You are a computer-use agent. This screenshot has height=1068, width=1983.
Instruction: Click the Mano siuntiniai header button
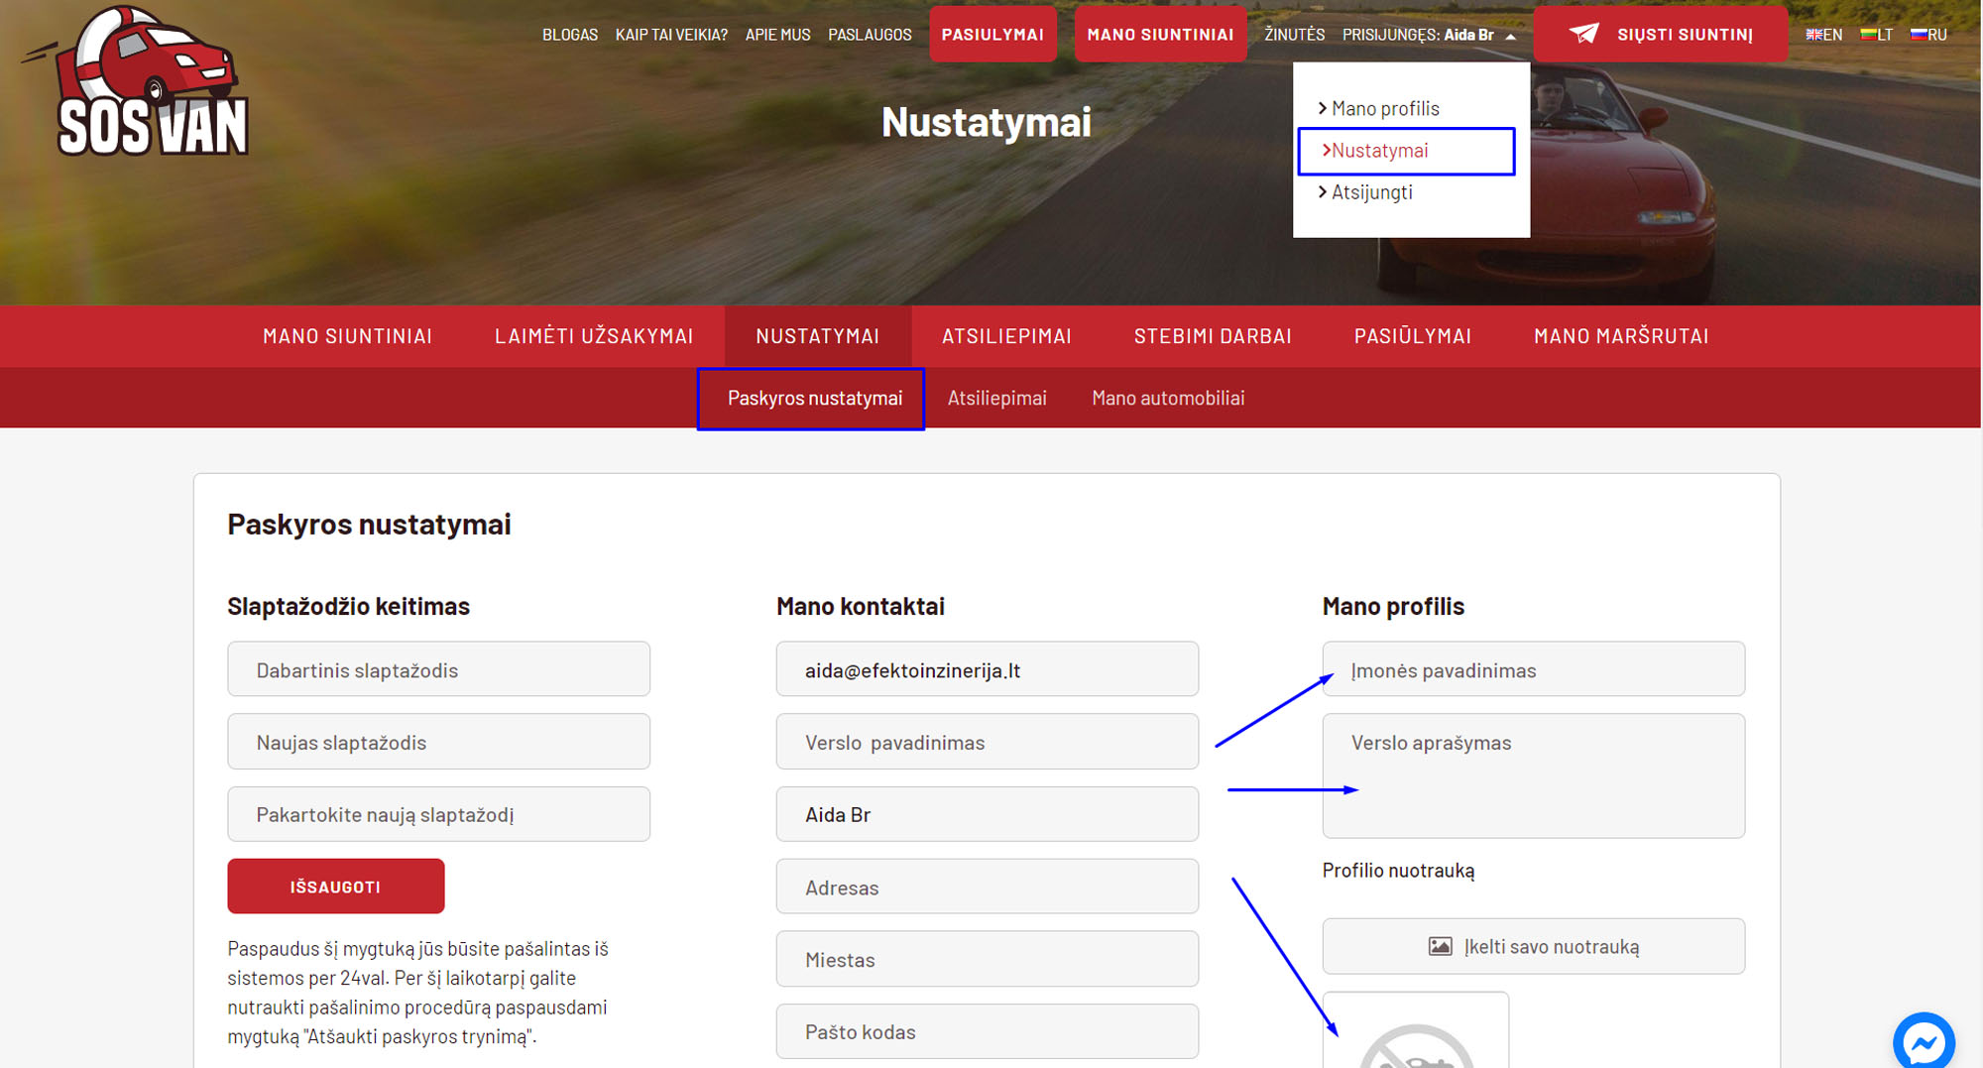click(1160, 34)
